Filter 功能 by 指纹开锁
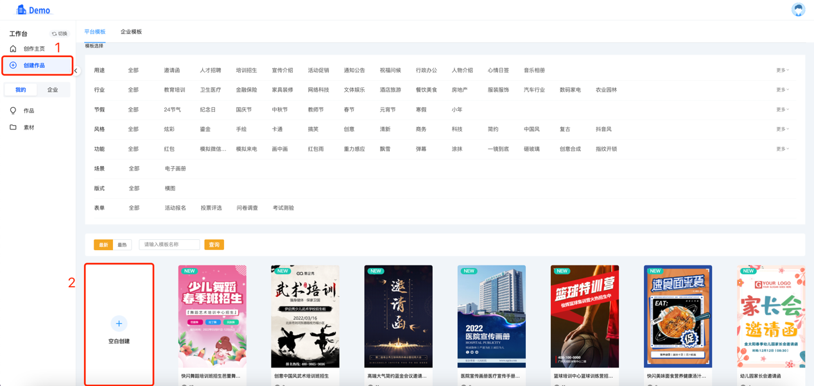Viewport: 814px width, 386px height. (x=606, y=149)
